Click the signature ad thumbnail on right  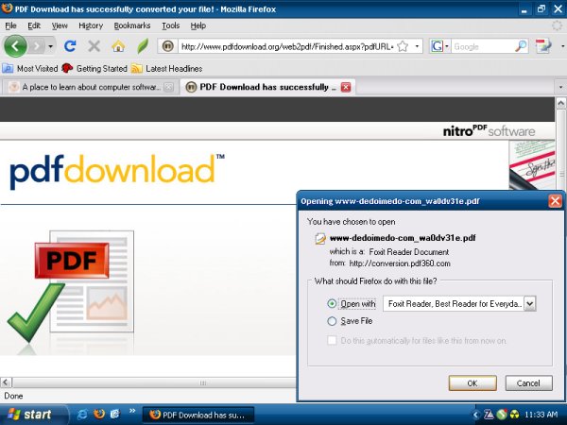[x=531, y=164]
